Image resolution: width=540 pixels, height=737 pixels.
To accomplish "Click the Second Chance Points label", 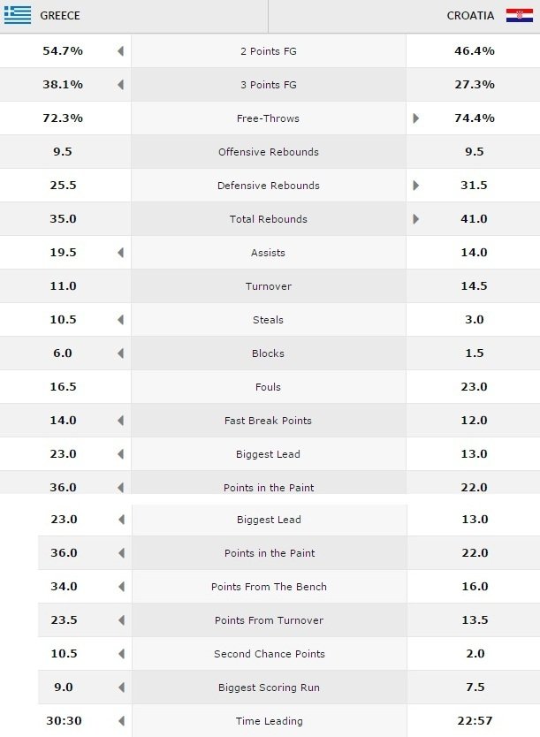I will tap(270, 654).
